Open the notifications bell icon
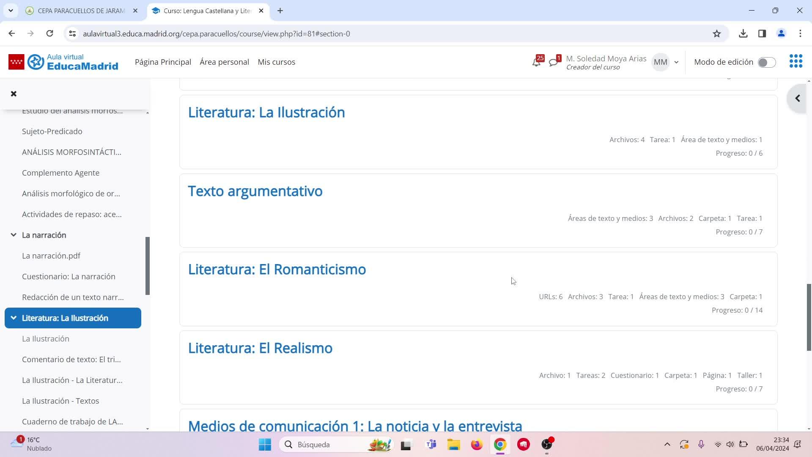This screenshot has height=457, width=812. point(536,63)
